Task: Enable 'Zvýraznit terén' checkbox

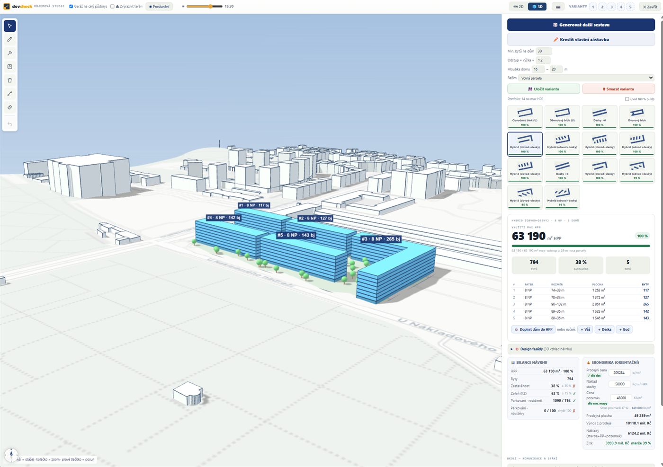Action: (112, 7)
